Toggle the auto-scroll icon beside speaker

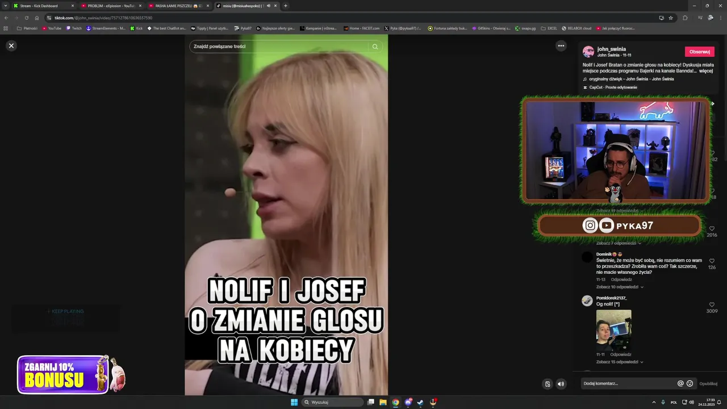click(548, 384)
